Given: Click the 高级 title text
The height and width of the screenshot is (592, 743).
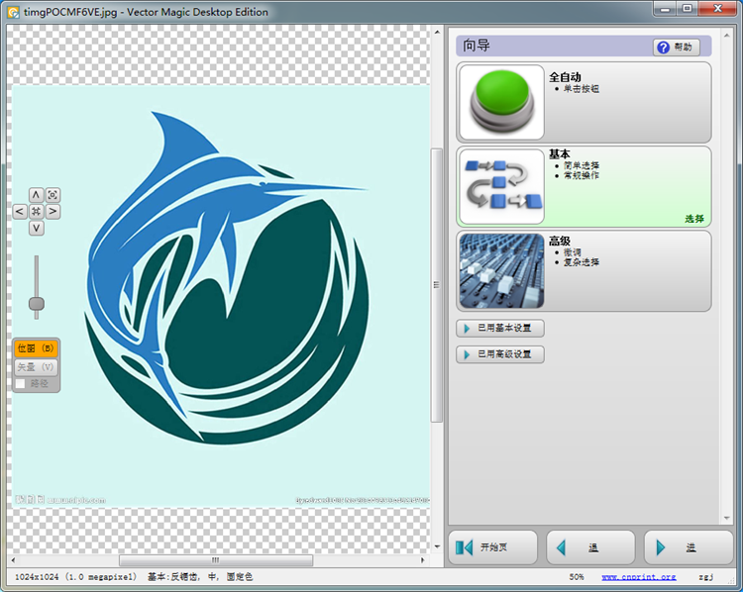Looking at the screenshot, I should (x=560, y=242).
